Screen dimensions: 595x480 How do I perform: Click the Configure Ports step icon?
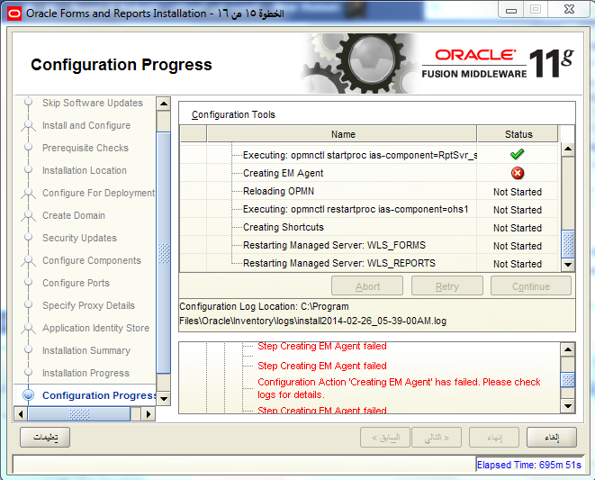(x=28, y=283)
